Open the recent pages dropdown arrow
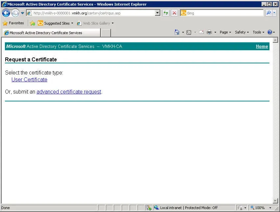280x212 pixels. [x=22, y=13]
